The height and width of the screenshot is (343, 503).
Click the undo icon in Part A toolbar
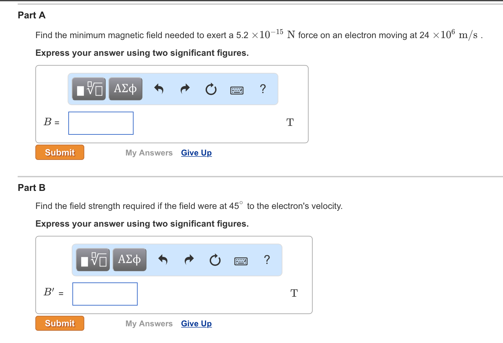(159, 89)
